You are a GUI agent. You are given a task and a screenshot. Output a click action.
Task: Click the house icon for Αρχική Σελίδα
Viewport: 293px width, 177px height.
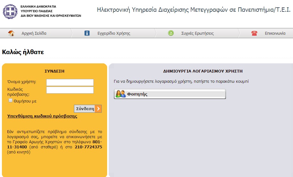[x=11, y=33]
